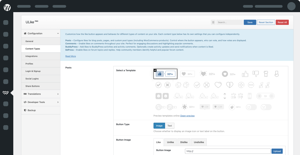Go to Profiles settings
300x155 pixels.
pos(41,64)
